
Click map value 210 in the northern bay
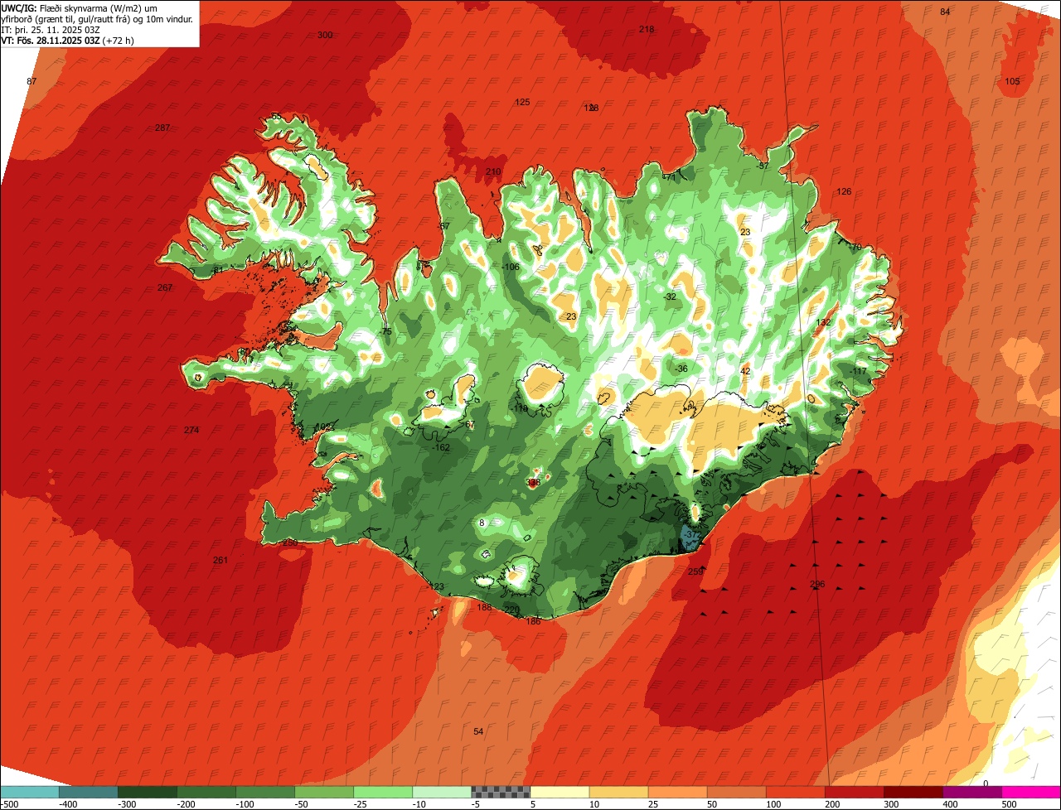(493, 171)
